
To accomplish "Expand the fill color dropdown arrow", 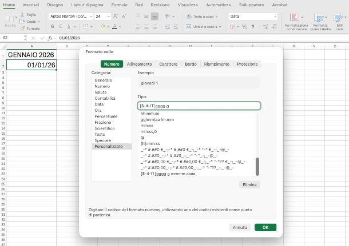I will pos(108,27).
